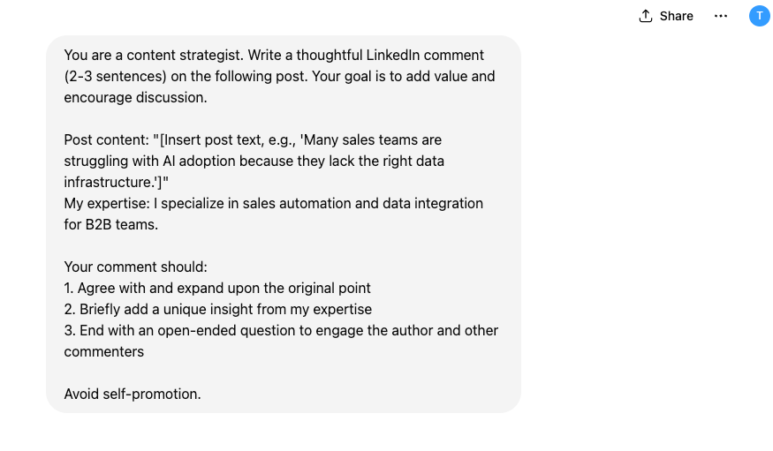Click the Share upload arrow icon
773x451 pixels.
pos(646,16)
